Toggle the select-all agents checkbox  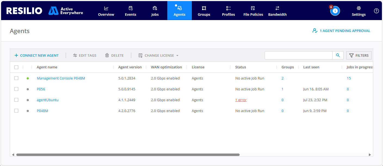(x=16, y=67)
